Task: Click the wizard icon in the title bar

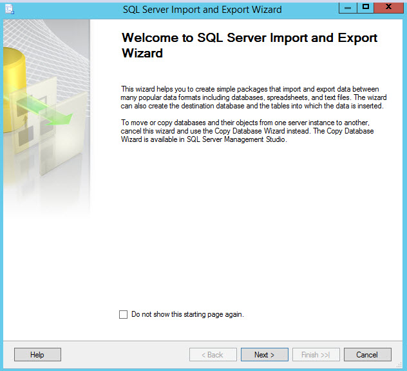Action: [10, 10]
